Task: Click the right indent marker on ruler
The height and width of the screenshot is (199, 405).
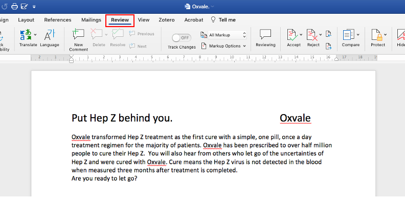Action: click(x=336, y=59)
